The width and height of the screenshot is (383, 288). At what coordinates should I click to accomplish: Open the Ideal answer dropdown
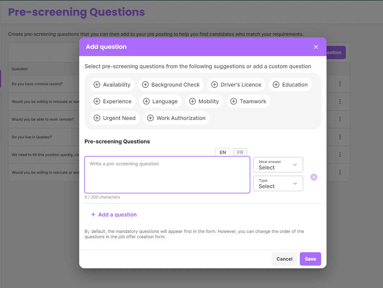click(278, 165)
